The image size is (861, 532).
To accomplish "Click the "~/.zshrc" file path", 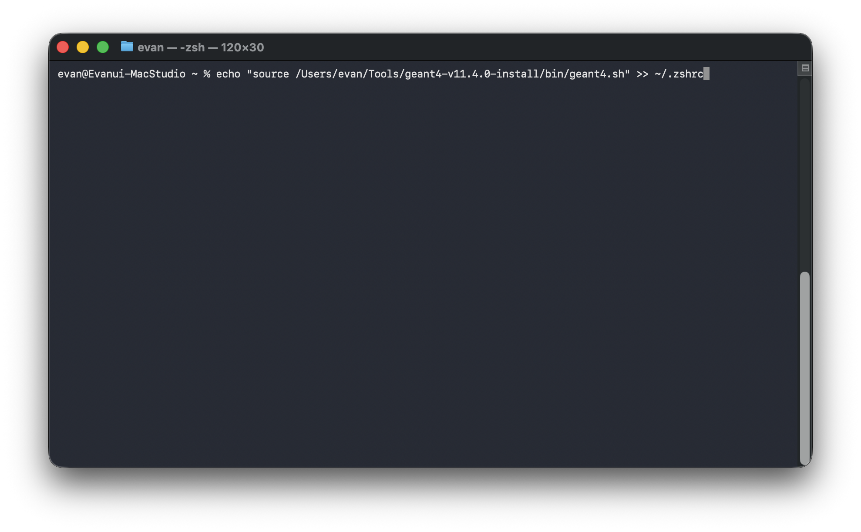I will click(x=679, y=74).
